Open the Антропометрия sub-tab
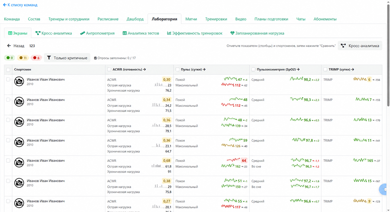 pyautogui.click(x=97, y=33)
